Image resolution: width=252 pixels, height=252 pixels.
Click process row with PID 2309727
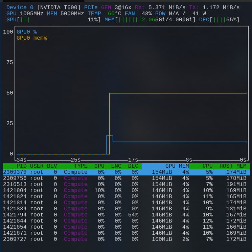tap(126, 239)
